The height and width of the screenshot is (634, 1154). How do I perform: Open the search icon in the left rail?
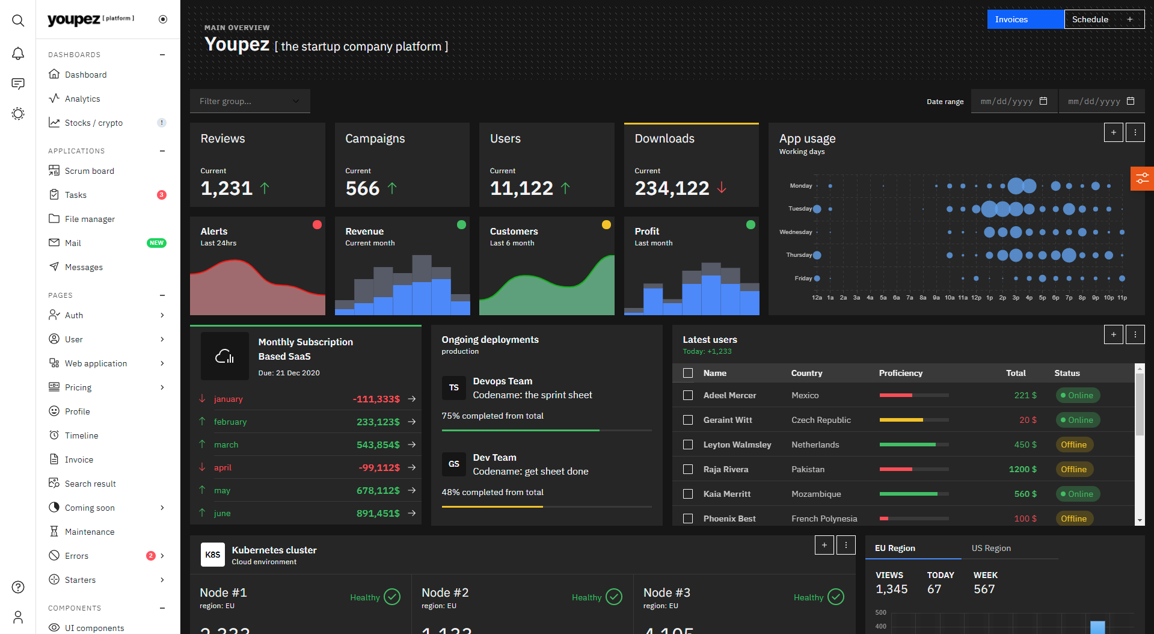18,20
